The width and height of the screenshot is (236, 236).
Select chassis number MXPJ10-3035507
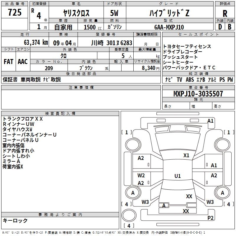[198, 94]
